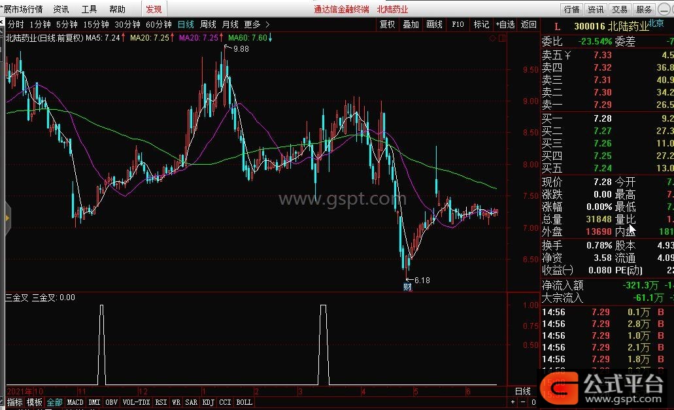
Task: Open the 工具 menu
Action: point(89,9)
